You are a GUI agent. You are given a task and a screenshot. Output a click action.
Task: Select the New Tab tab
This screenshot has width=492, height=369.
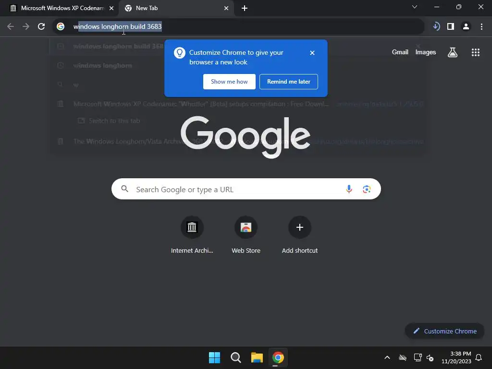point(176,8)
